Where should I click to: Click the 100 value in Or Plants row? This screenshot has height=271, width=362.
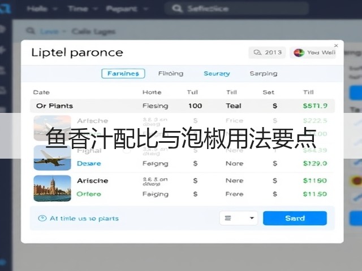[x=195, y=106]
